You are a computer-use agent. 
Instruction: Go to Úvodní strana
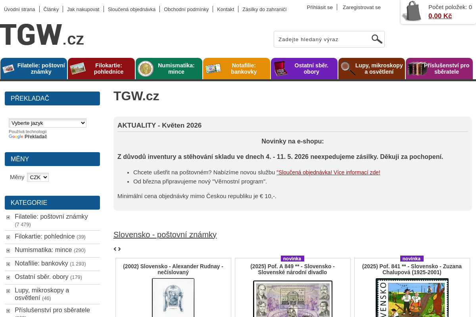pyautogui.click(x=19, y=9)
